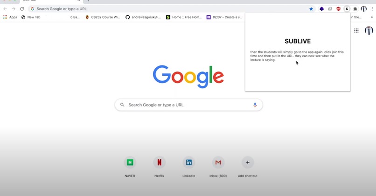Viewport: 376px width, 196px height.
Task: Go back using the browser back arrow
Action: [x=5, y=9]
